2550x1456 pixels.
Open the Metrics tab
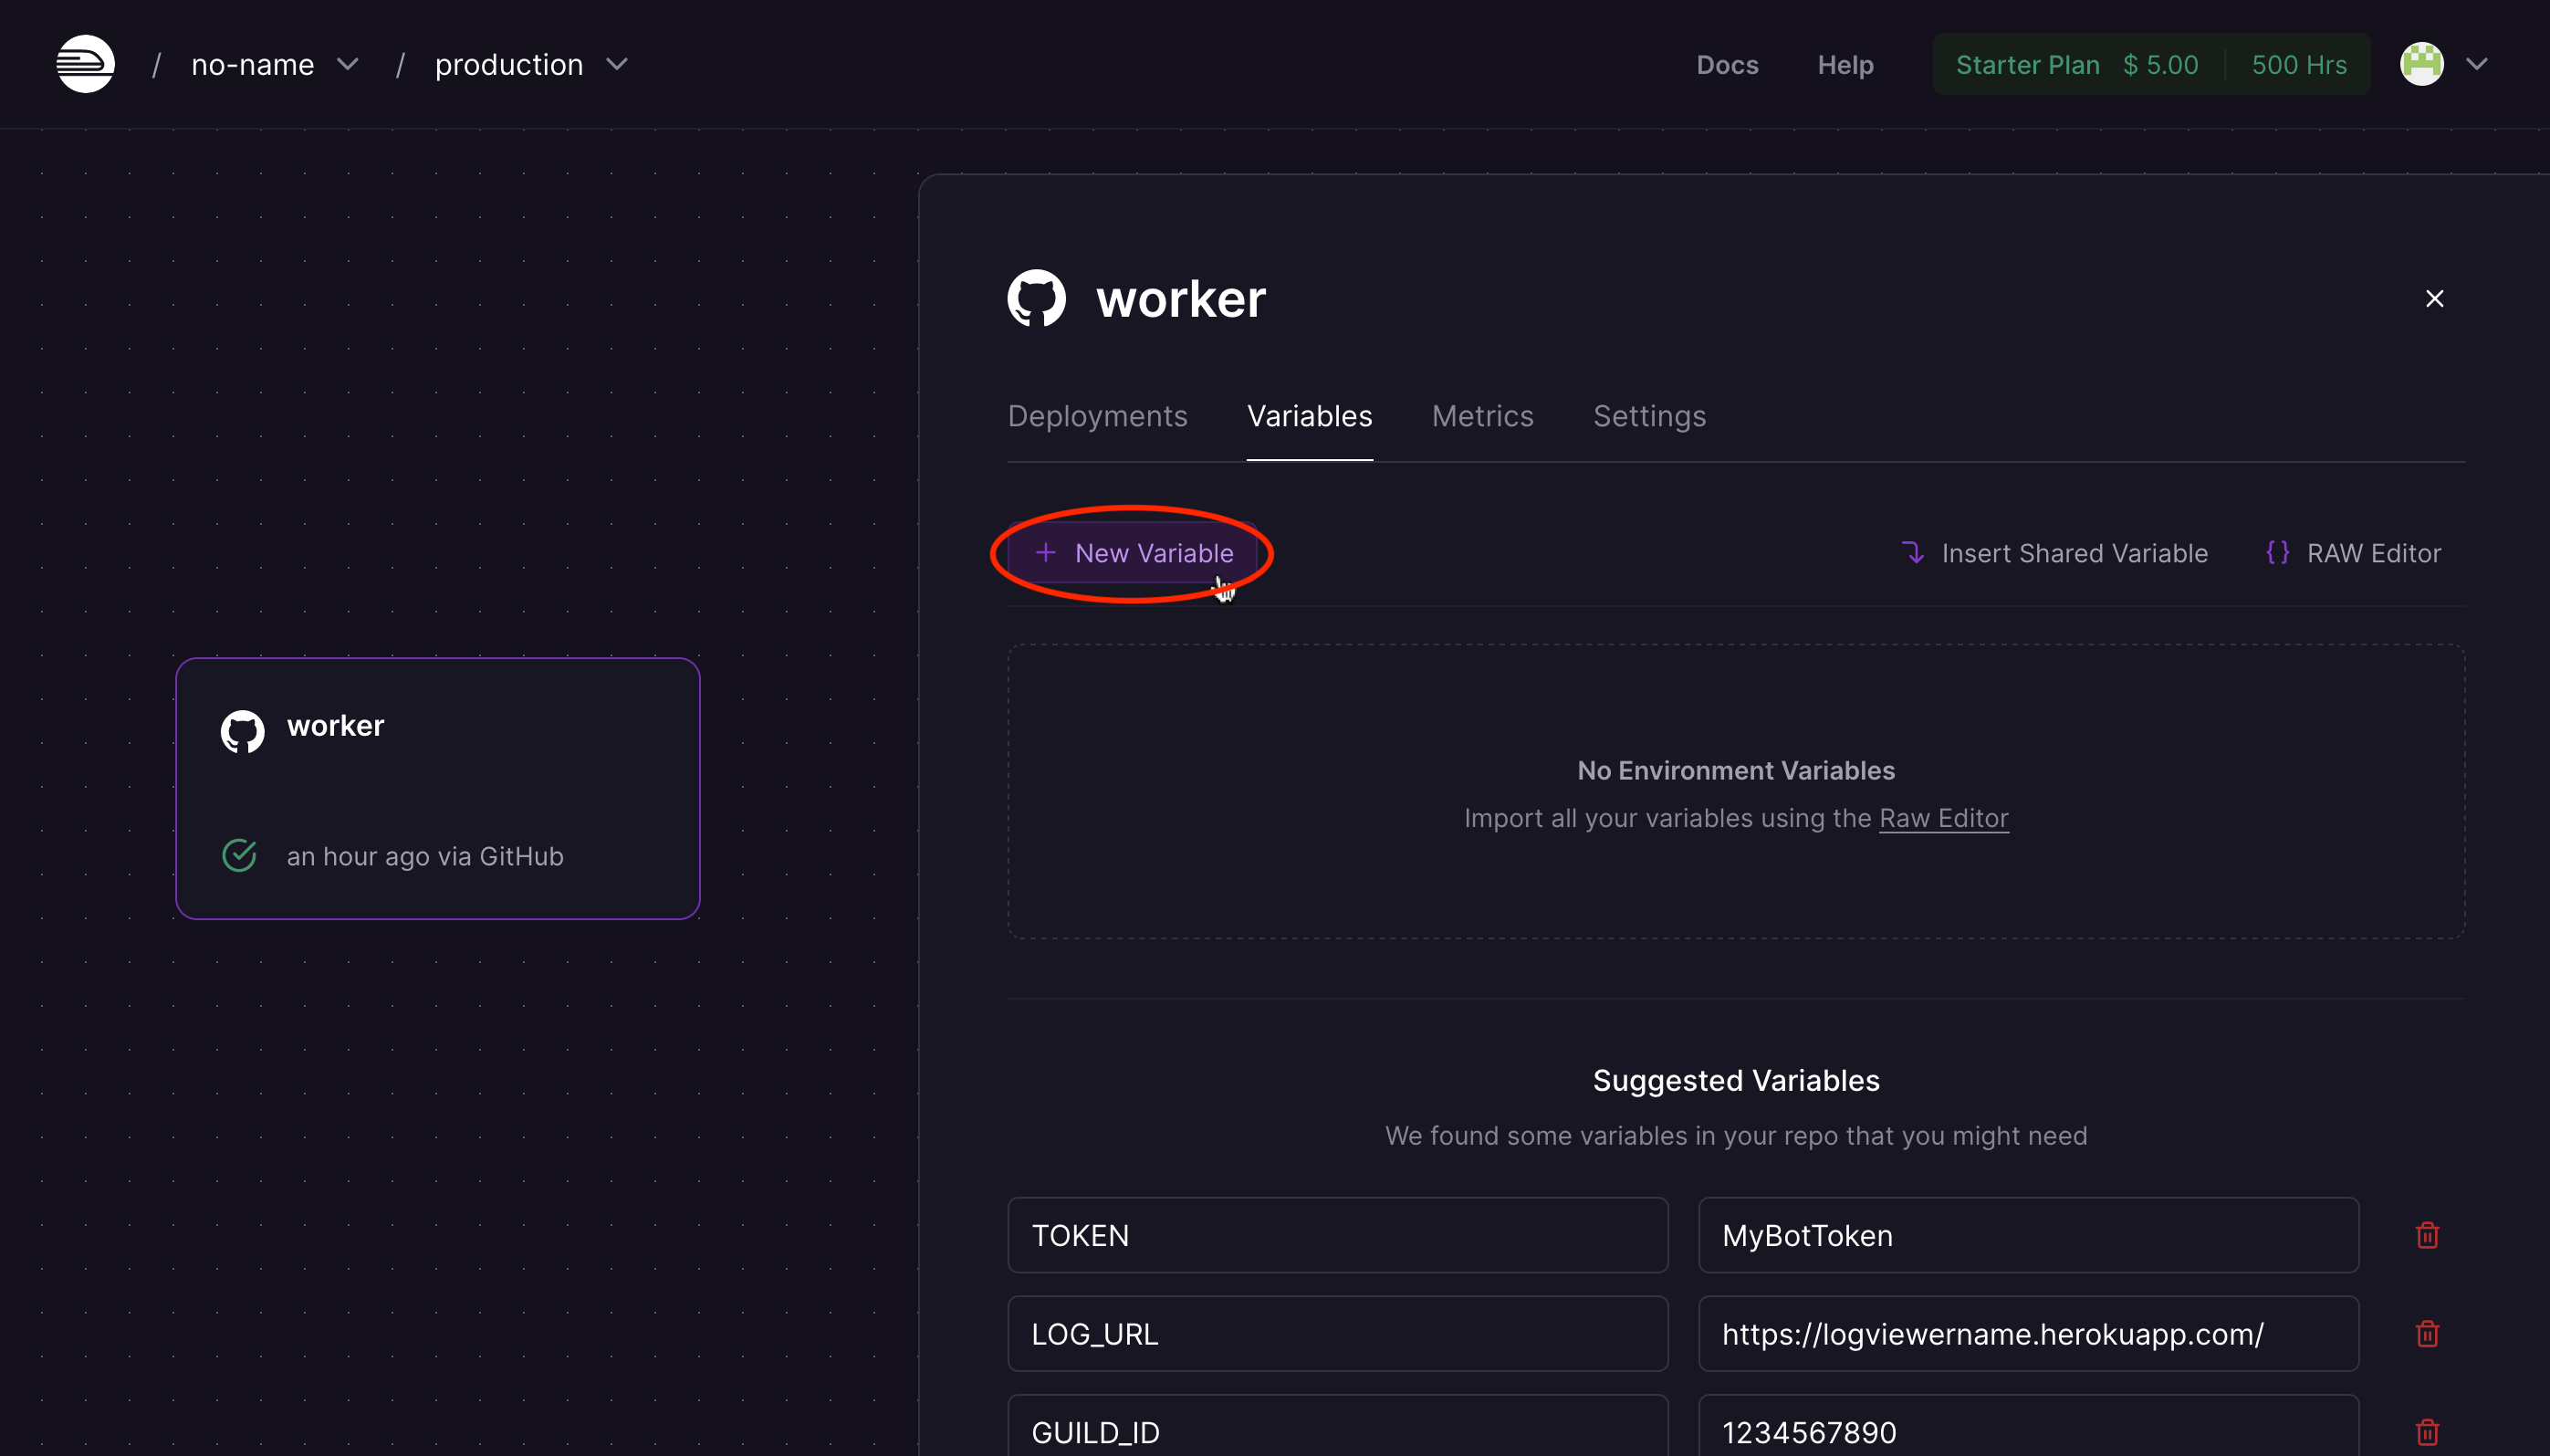coord(1481,416)
